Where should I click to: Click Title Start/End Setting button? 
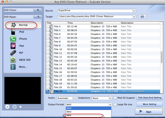tap(150, 98)
